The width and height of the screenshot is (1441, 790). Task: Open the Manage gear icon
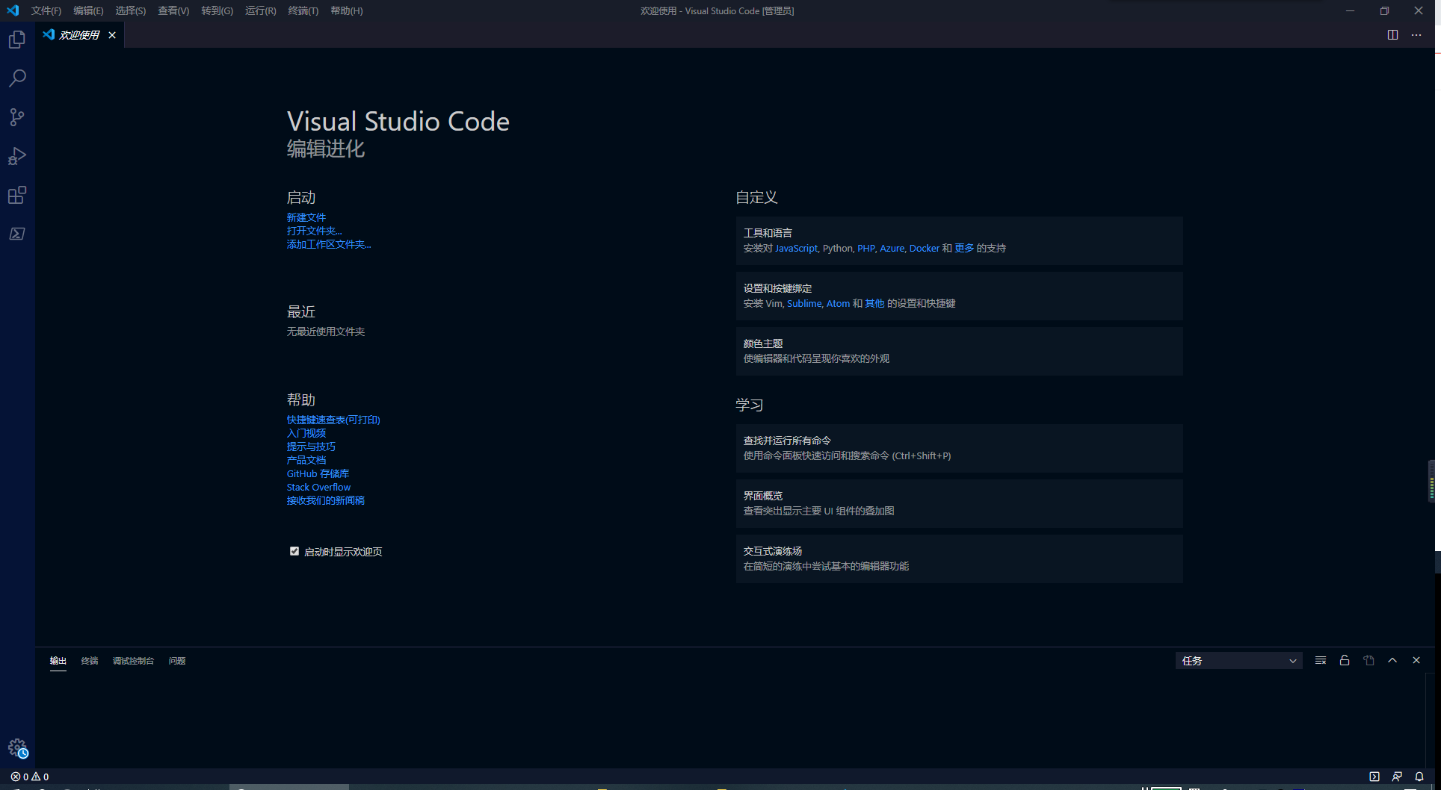pos(17,747)
